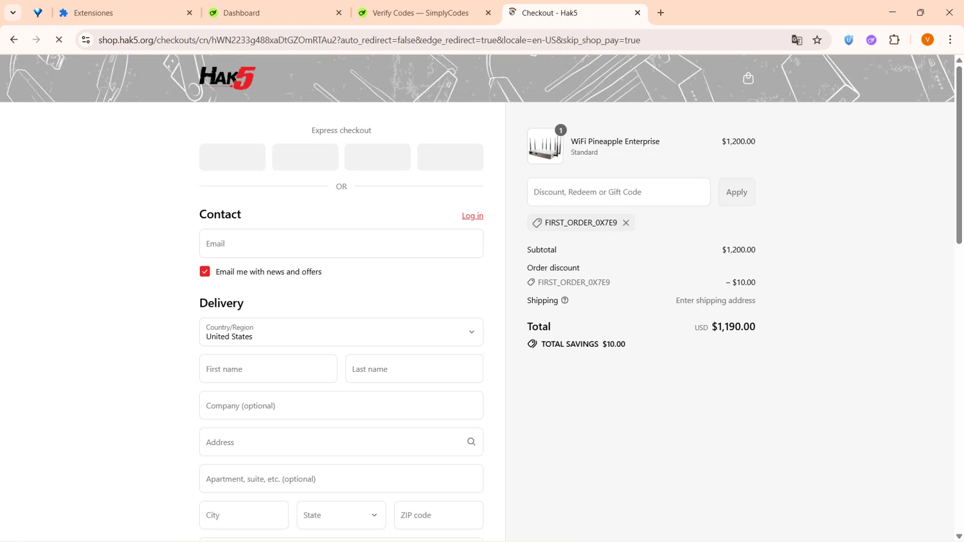The width and height of the screenshot is (964, 542).
Task: Click the total amount $1,190.00
Action: [733, 326]
